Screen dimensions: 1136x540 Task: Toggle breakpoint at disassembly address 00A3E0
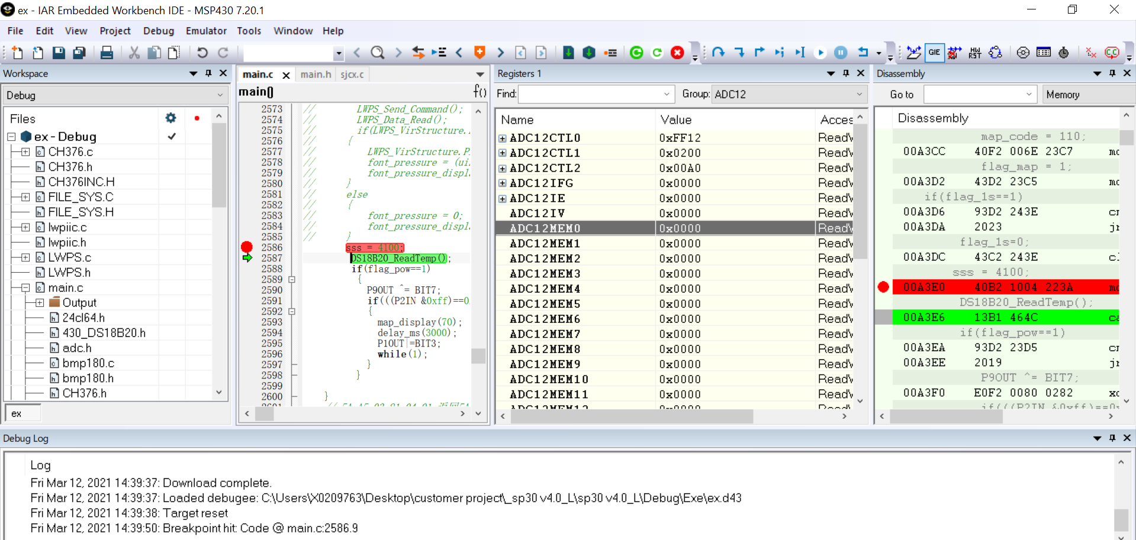pos(883,287)
